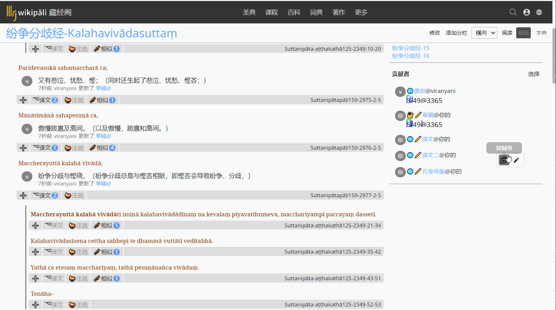Open the 横向 layout dropdown
556x310 pixels.
pos(484,33)
